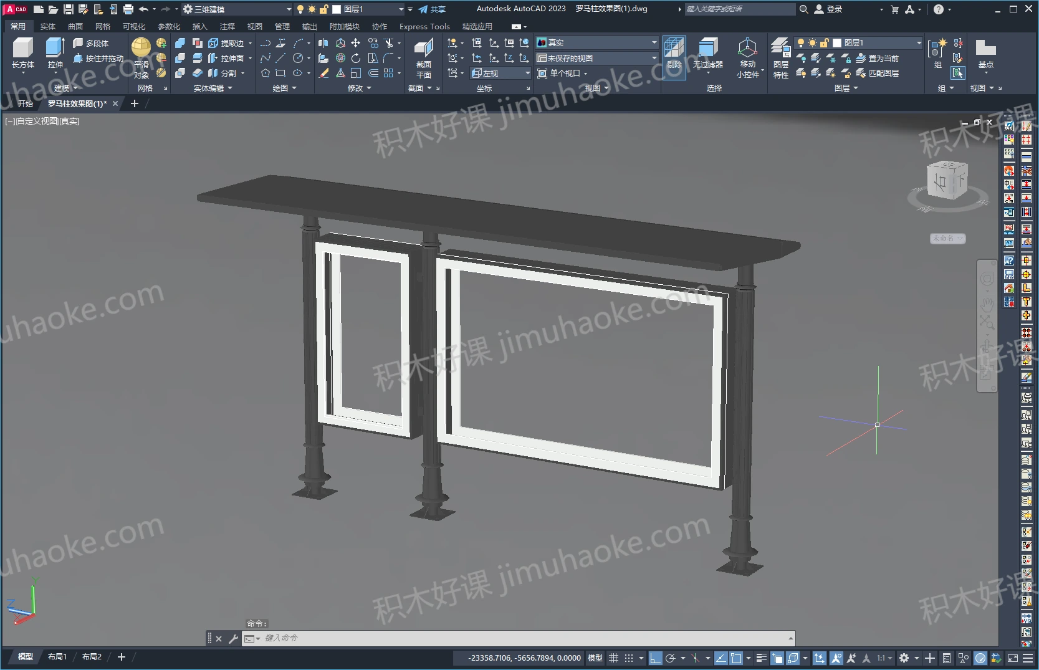The height and width of the screenshot is (670, 1039).
Task: Toggle grid display in the status bar
Action: click(614, 658)
